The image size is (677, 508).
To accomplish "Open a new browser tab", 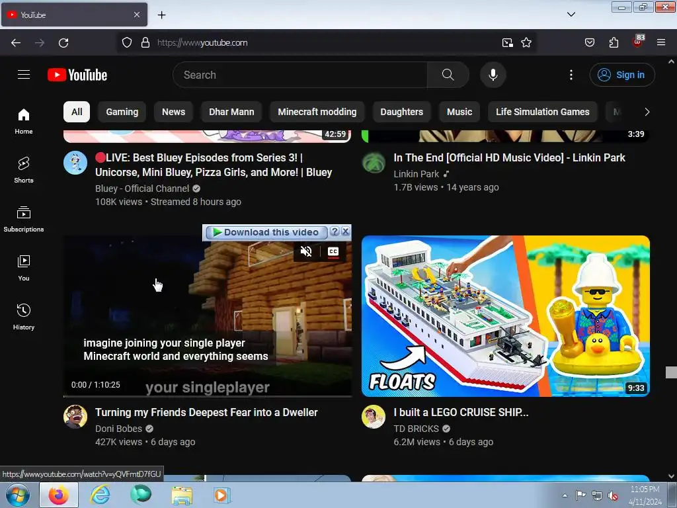I will tap(161, 15).
